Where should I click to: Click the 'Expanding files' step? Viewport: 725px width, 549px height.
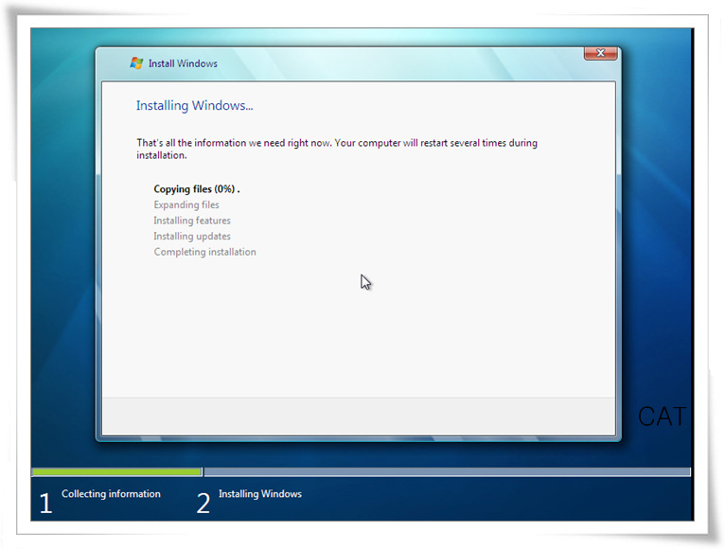click(186, 204)
